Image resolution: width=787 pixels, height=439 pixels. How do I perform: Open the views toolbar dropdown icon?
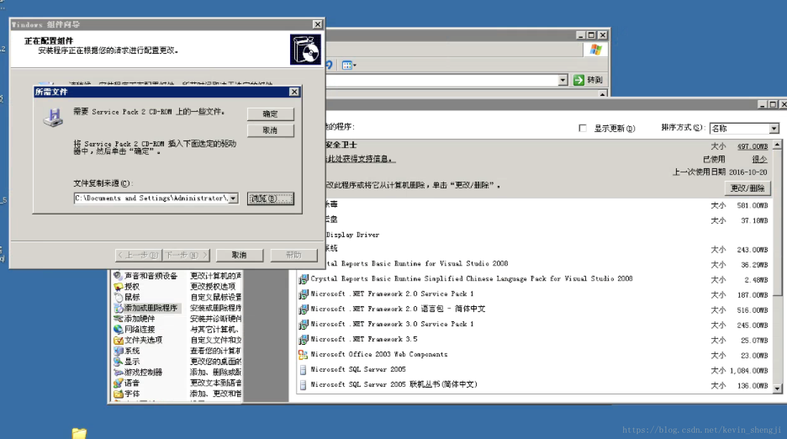tap(349, 65)
